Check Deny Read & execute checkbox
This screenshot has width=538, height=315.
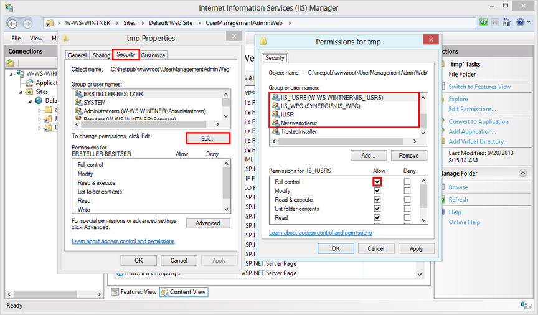click(x=407, y=199)
